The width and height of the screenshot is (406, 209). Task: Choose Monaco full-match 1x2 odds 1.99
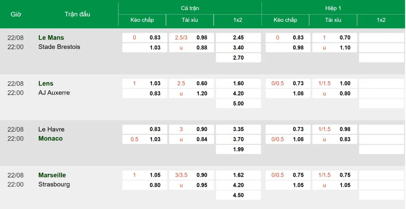click(x=238, y=149)
